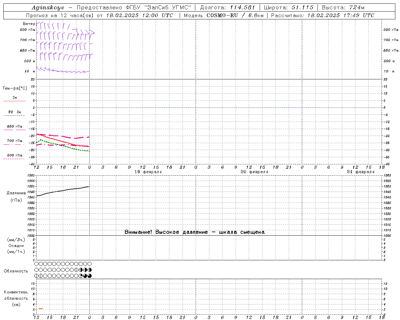Click the 1060 value on left pressure axis
The height and width of the screenshot is (320, 400).
pos(31,175)
